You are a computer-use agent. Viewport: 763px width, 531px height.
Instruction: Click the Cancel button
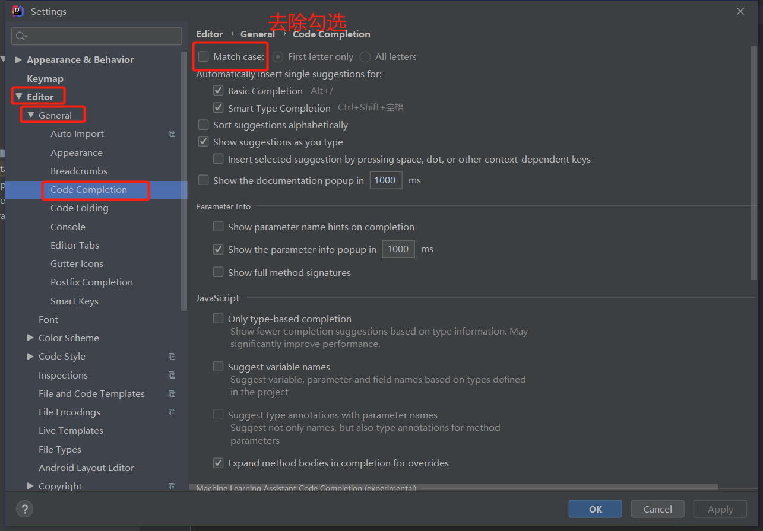click(658, 509)
